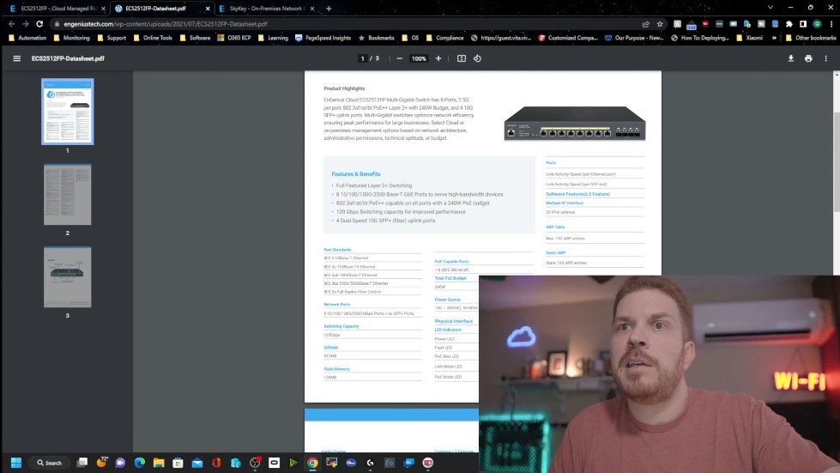
Task: Open the Windows Start menu
Action: 16,463
